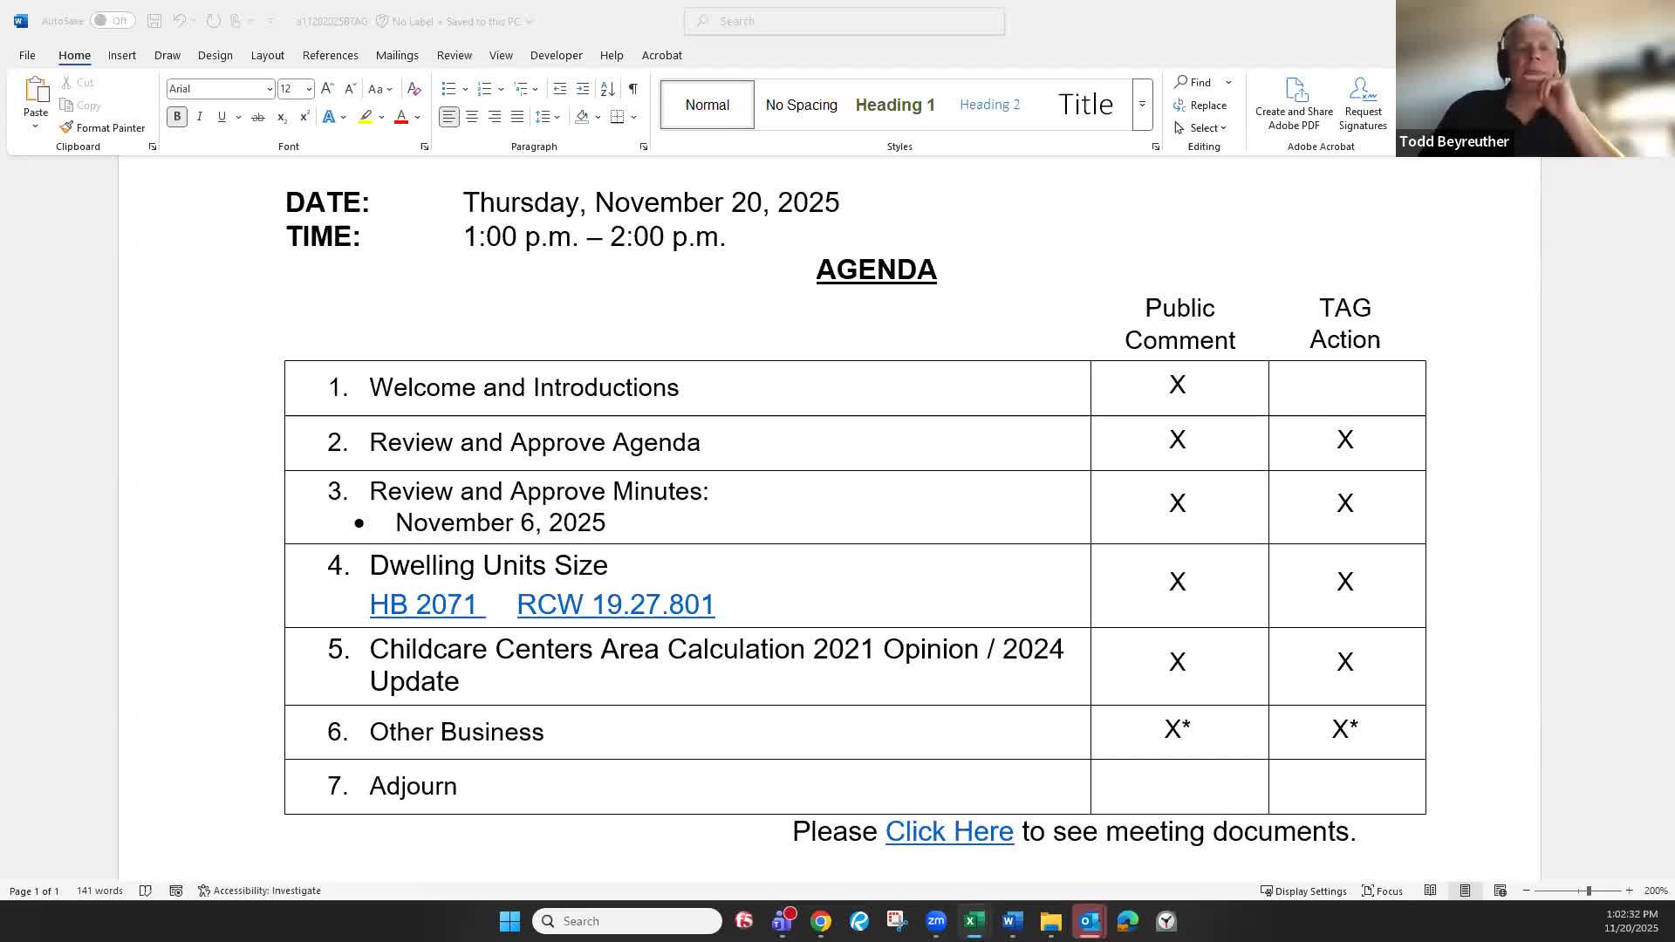Click the Sort icon in Paragraph group

point(608,88)
